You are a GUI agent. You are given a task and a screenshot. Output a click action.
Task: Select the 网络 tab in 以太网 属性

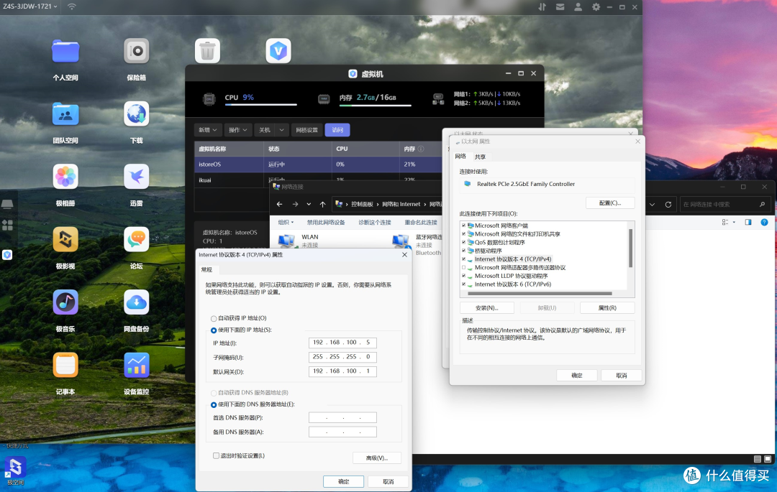tap(461, 157)
